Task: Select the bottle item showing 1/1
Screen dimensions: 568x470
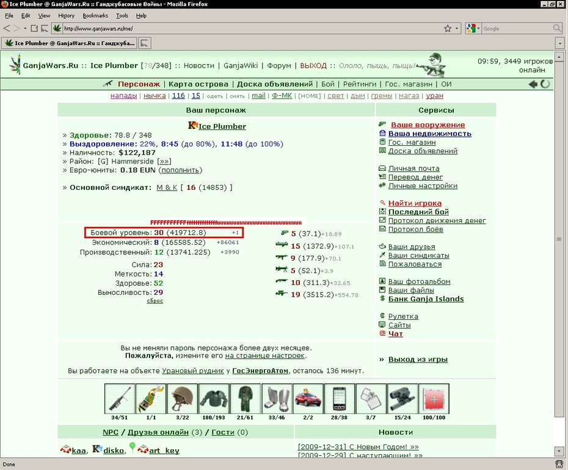Action: 151,399
